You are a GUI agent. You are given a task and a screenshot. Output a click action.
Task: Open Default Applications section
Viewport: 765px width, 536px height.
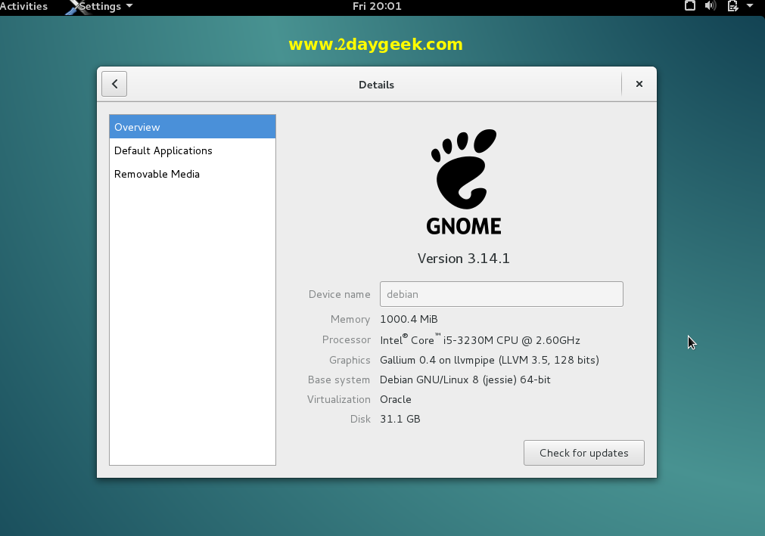tap(192, 150)
